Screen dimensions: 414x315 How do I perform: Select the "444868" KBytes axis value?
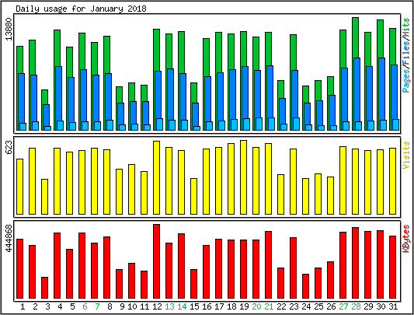[x=9, y=238]
